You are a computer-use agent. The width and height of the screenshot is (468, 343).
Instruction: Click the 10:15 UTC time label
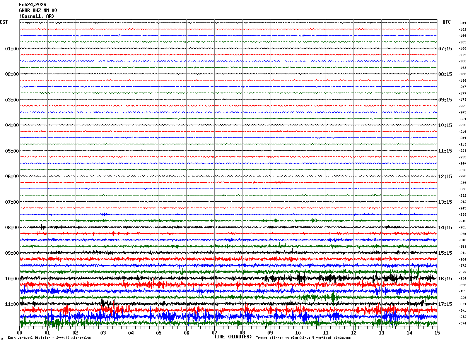point(445,125)
